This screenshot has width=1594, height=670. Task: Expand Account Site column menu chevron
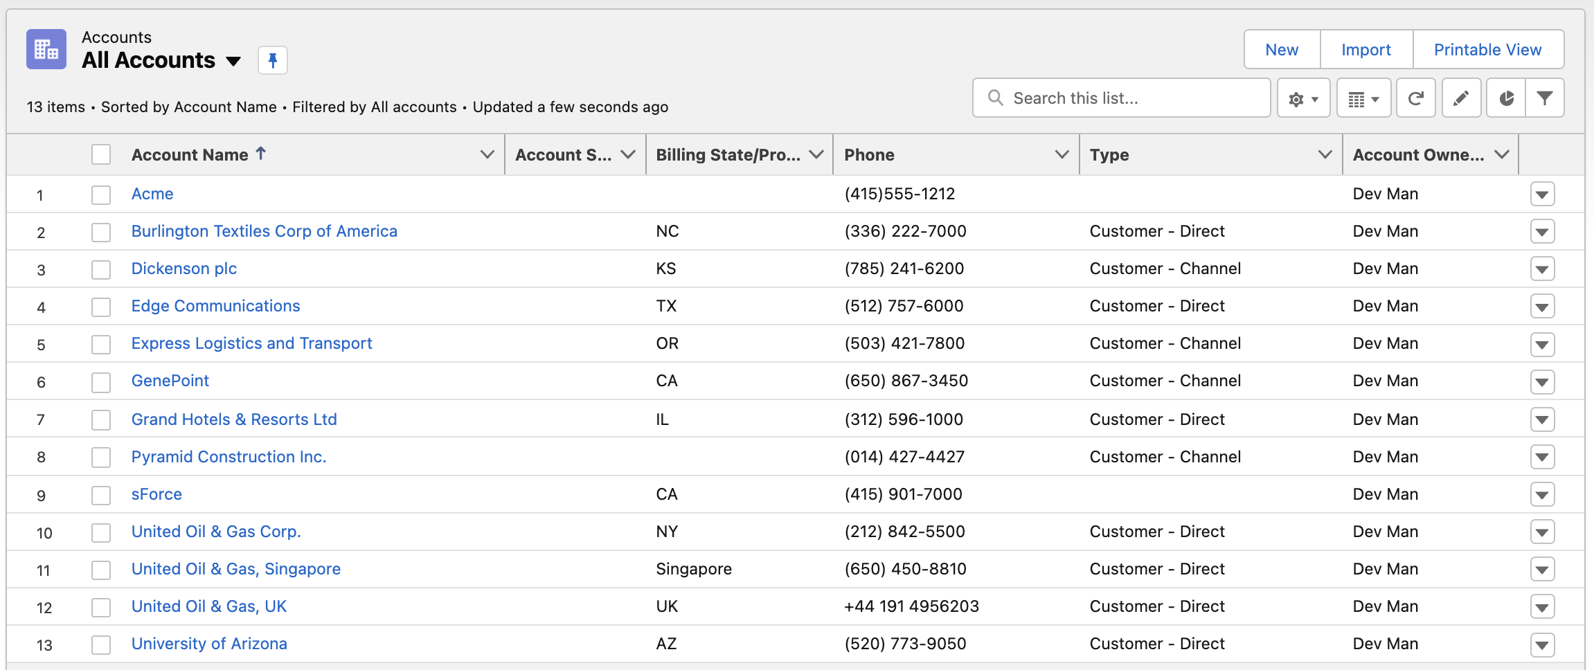[x=628, y=154]
